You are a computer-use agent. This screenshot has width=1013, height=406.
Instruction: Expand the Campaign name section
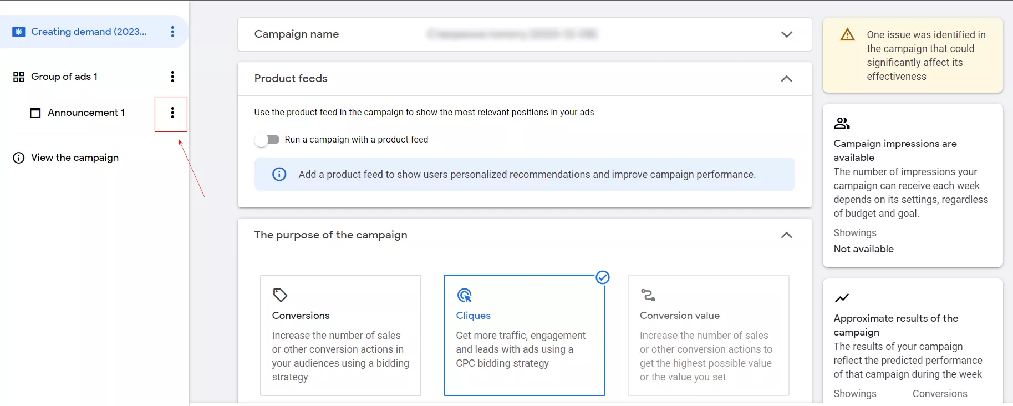(786, 34)
